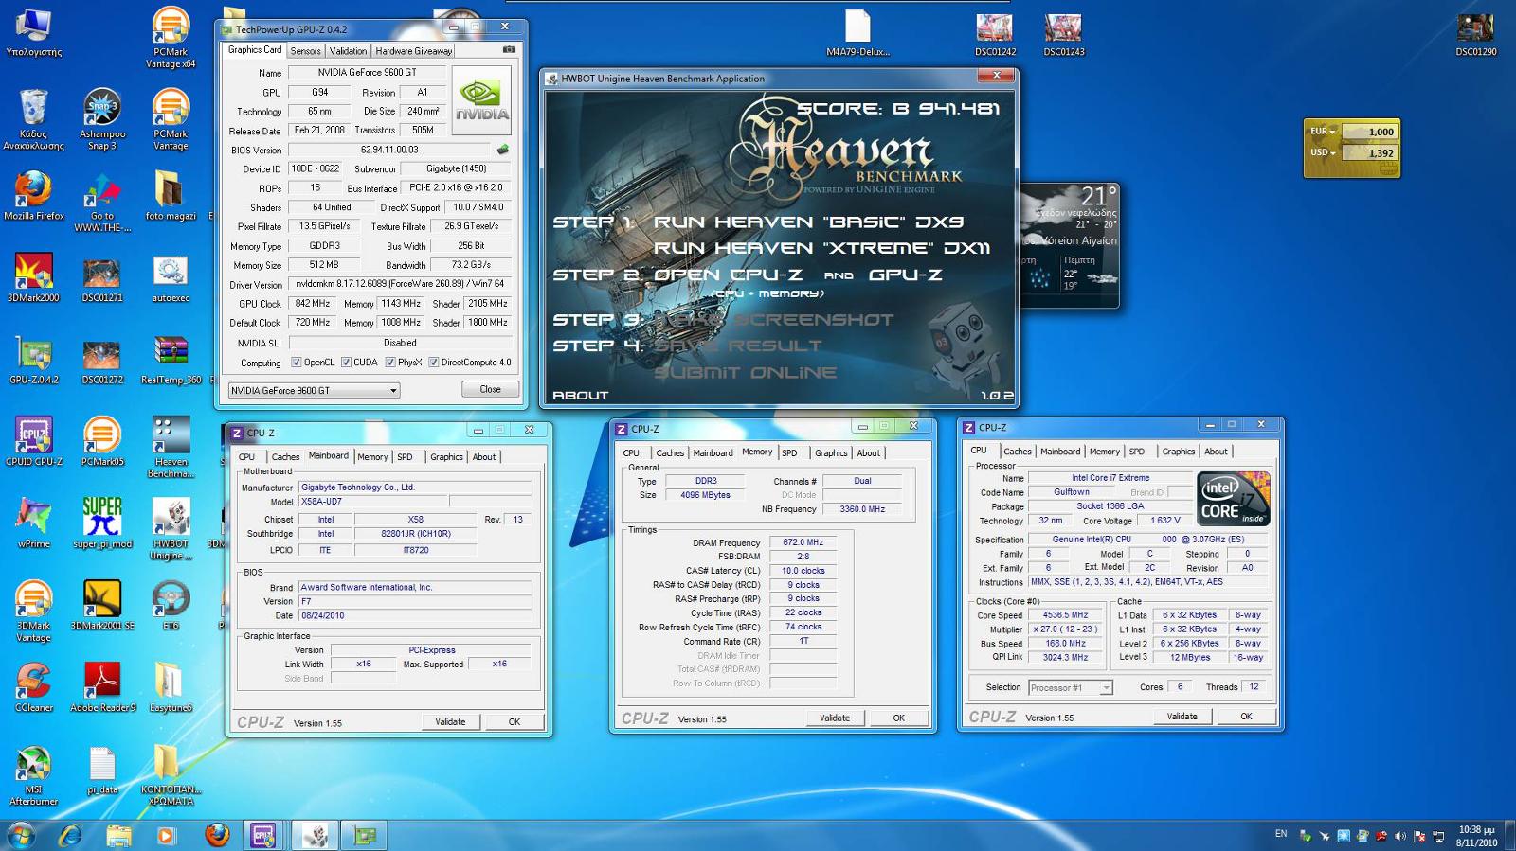Click Validate in the CPU-Z processor window
1516x851 pixels.
pos(1182,716)
